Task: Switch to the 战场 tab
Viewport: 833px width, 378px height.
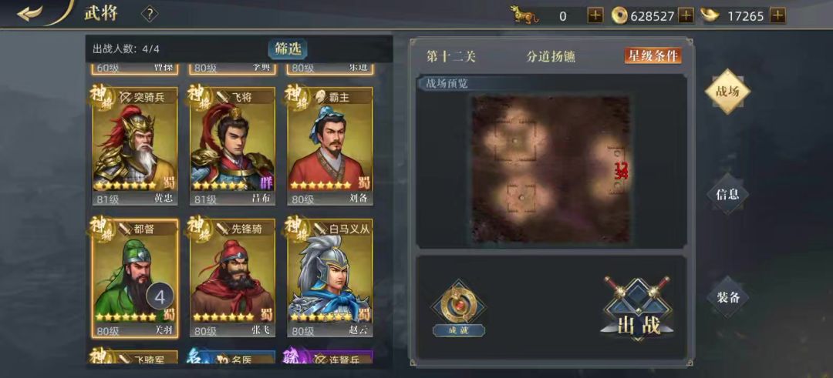Action: 727,91
